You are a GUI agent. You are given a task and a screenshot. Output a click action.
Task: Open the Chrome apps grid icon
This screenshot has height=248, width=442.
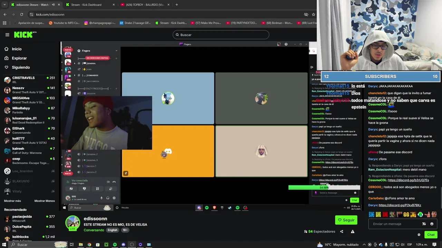[4, 23]
